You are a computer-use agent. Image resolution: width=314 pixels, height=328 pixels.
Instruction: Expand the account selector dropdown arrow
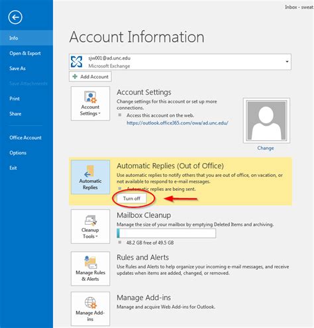(287, 62)
